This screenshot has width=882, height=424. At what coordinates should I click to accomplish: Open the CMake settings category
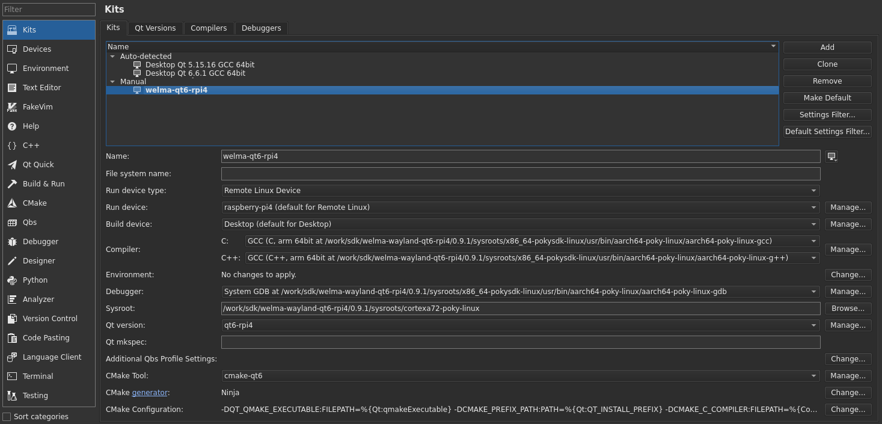coord(34,203)
